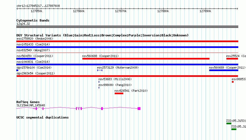246x140 pixels.
Task: Select the esv25524 red variant bar
Action: coord(232,59)
